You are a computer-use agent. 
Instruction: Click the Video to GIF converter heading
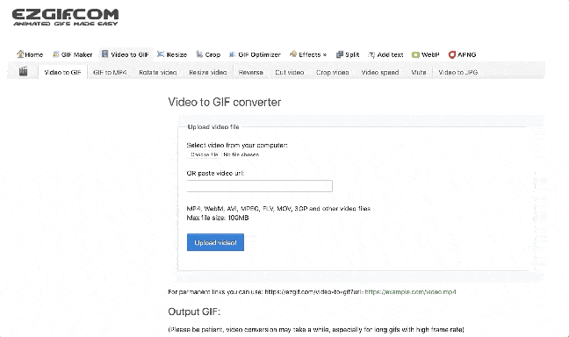225,103
